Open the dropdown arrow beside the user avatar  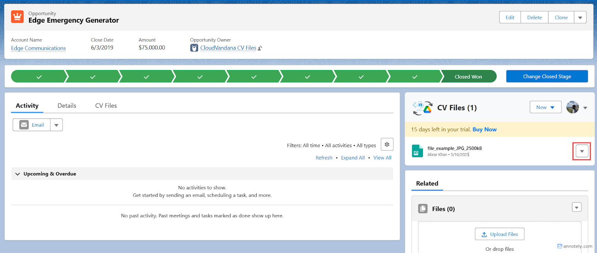coord(585,108)
